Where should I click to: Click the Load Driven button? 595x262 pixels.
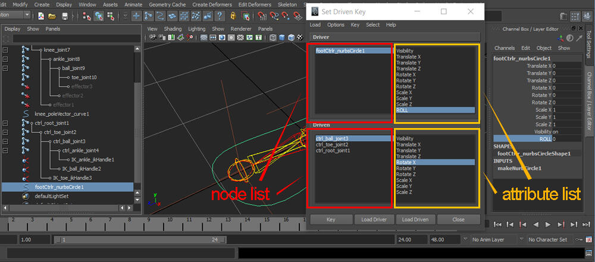tap(415, 220)
